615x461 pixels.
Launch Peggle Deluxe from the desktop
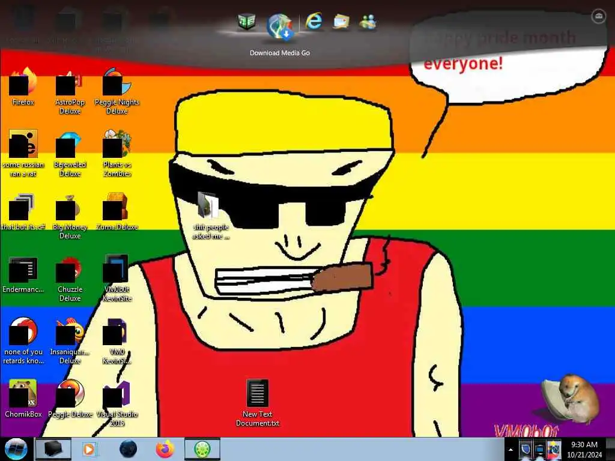(x=70, y=399)
